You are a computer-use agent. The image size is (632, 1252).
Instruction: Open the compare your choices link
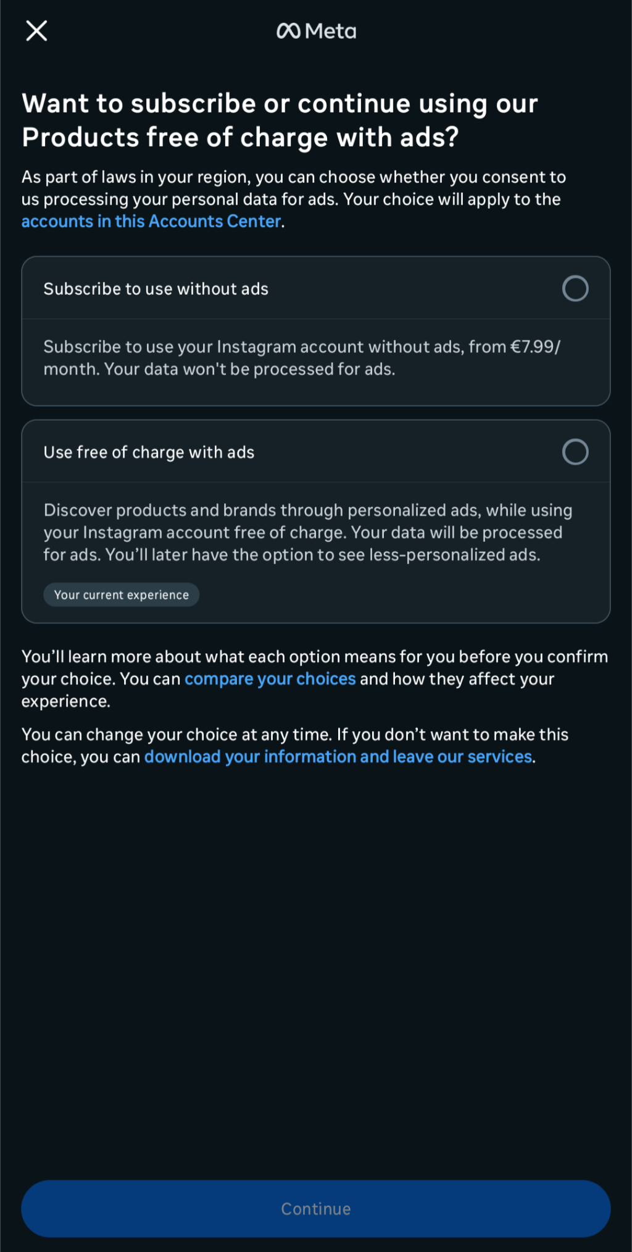(270, 679)
